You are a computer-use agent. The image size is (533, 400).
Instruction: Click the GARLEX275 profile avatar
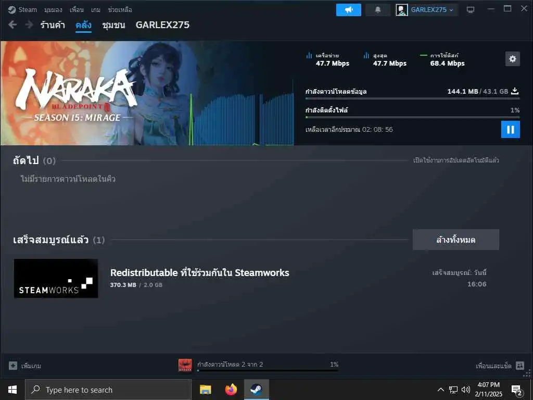click(x=401, y=10)
